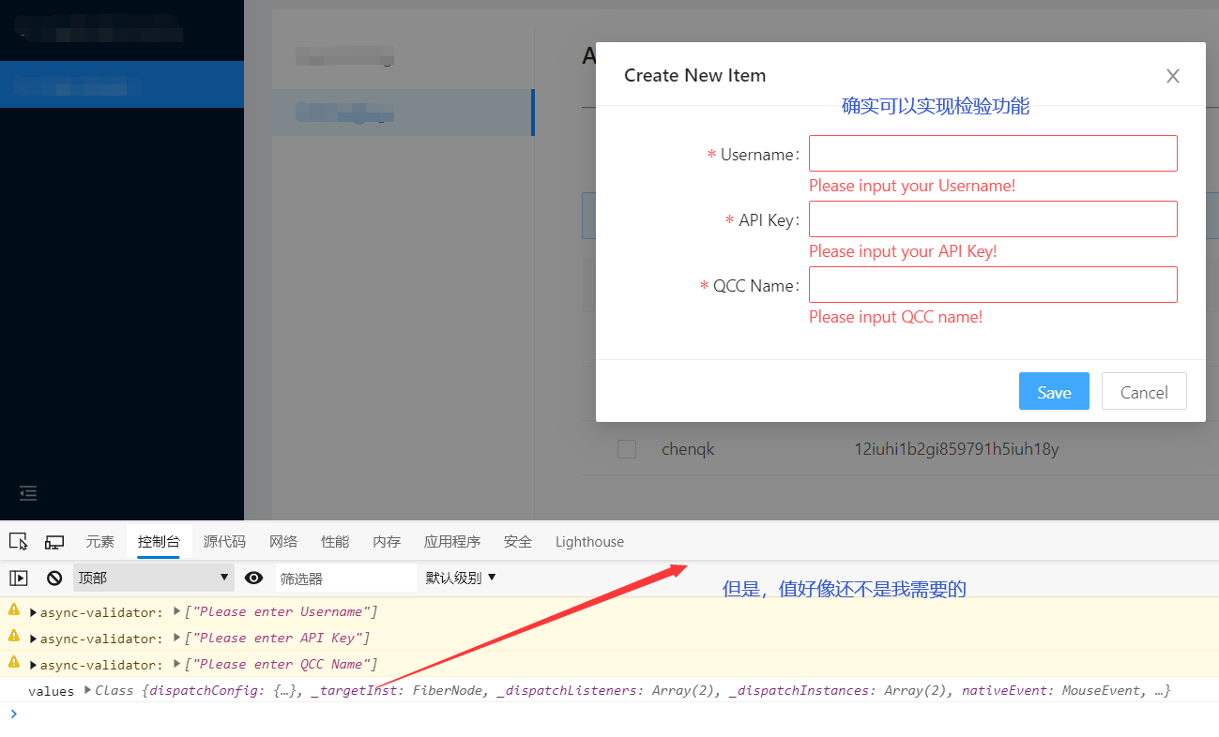
Task: Click inside the 筛选器 console filter field
Action: click(347, 578)
